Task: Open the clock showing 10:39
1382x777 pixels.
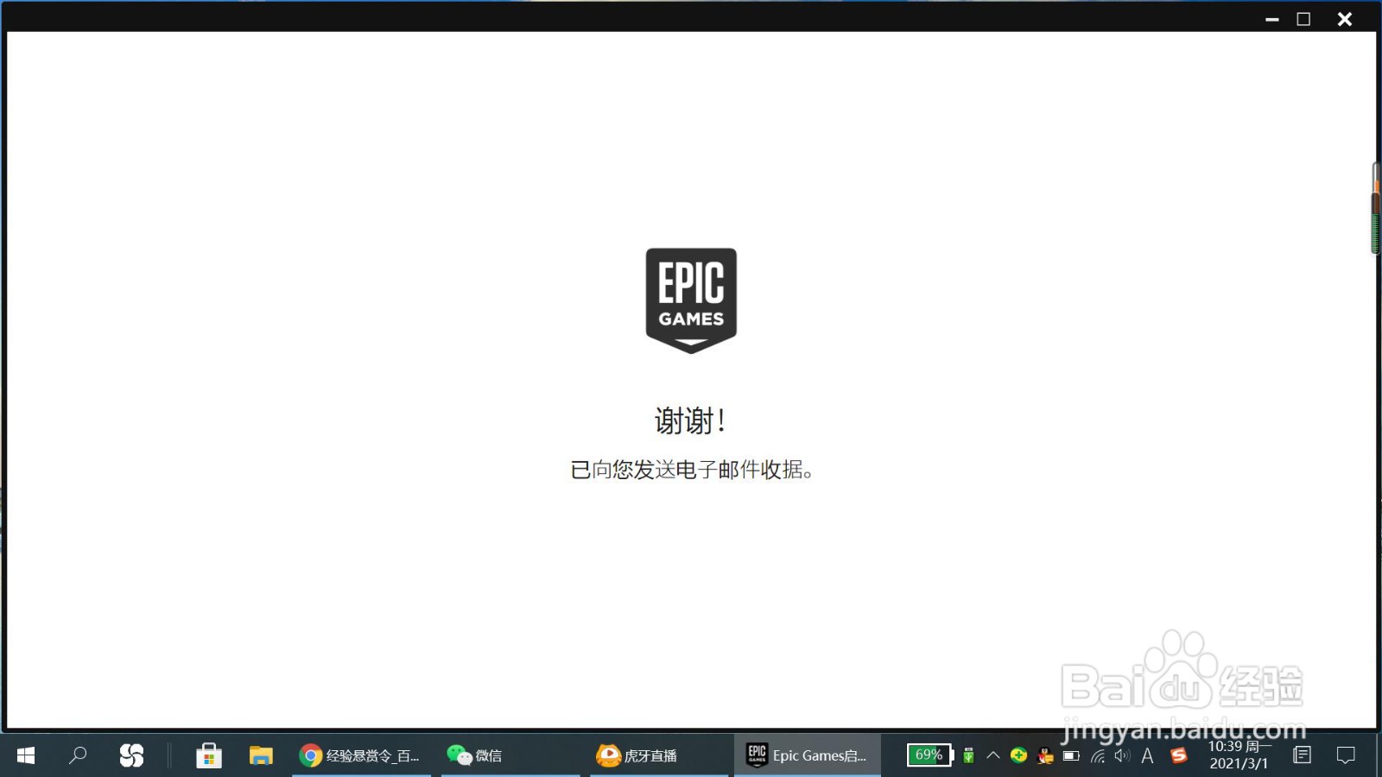Action: coord(1239,755)
